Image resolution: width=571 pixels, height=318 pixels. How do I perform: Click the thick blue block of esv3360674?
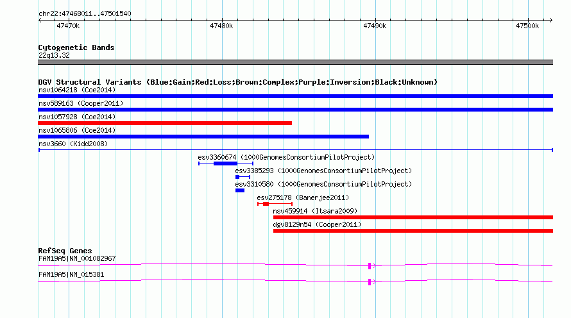(x=225, y=163)
